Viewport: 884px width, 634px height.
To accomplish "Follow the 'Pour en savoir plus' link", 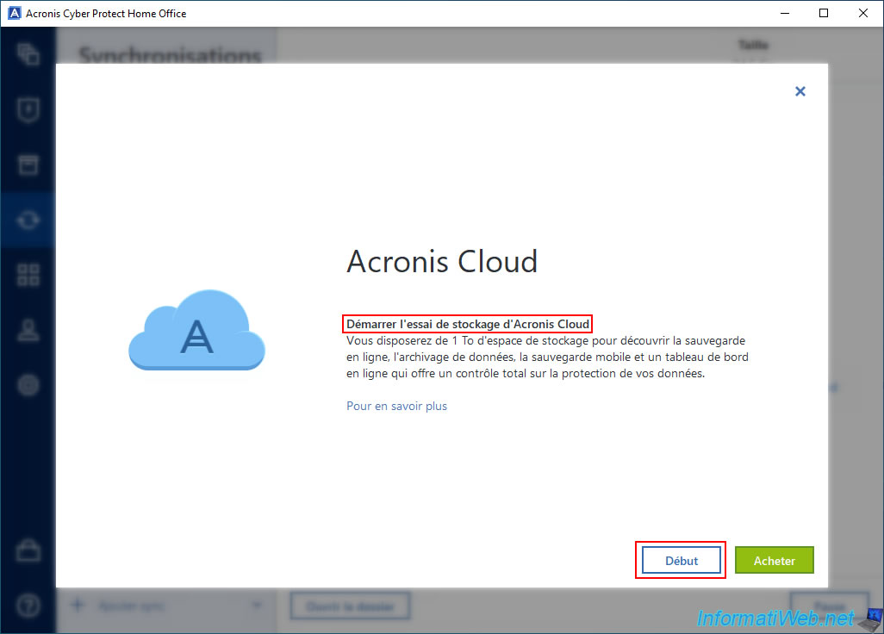I will tap(396, 406).
